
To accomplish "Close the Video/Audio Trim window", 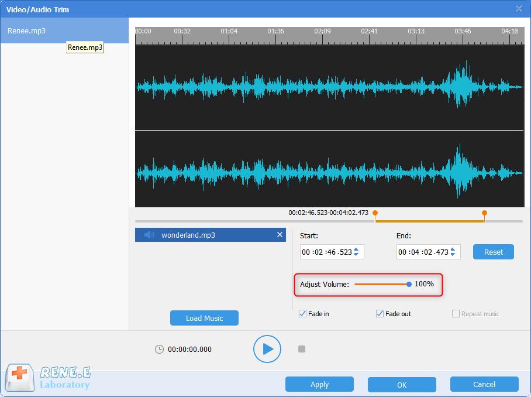I will 519,9.
